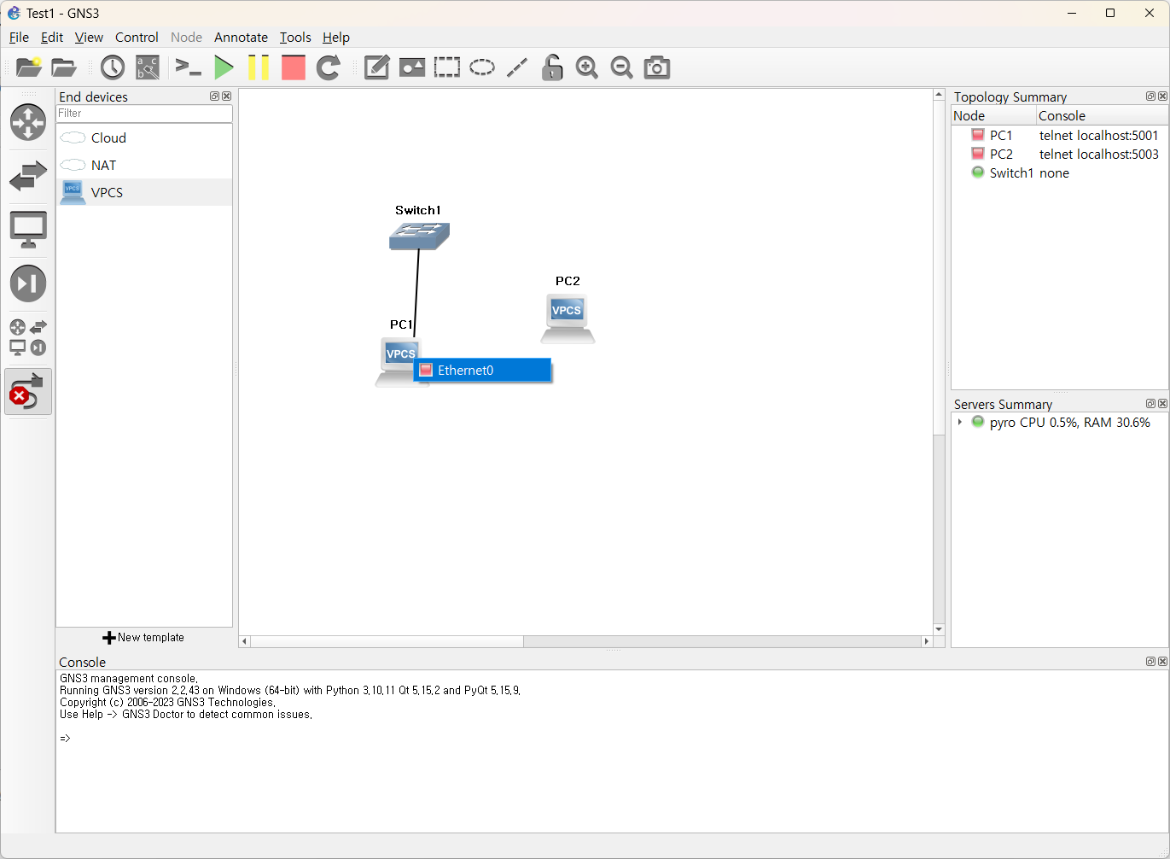
Task: Toggle show/hide interface labels icon
Action: [148, 67]
